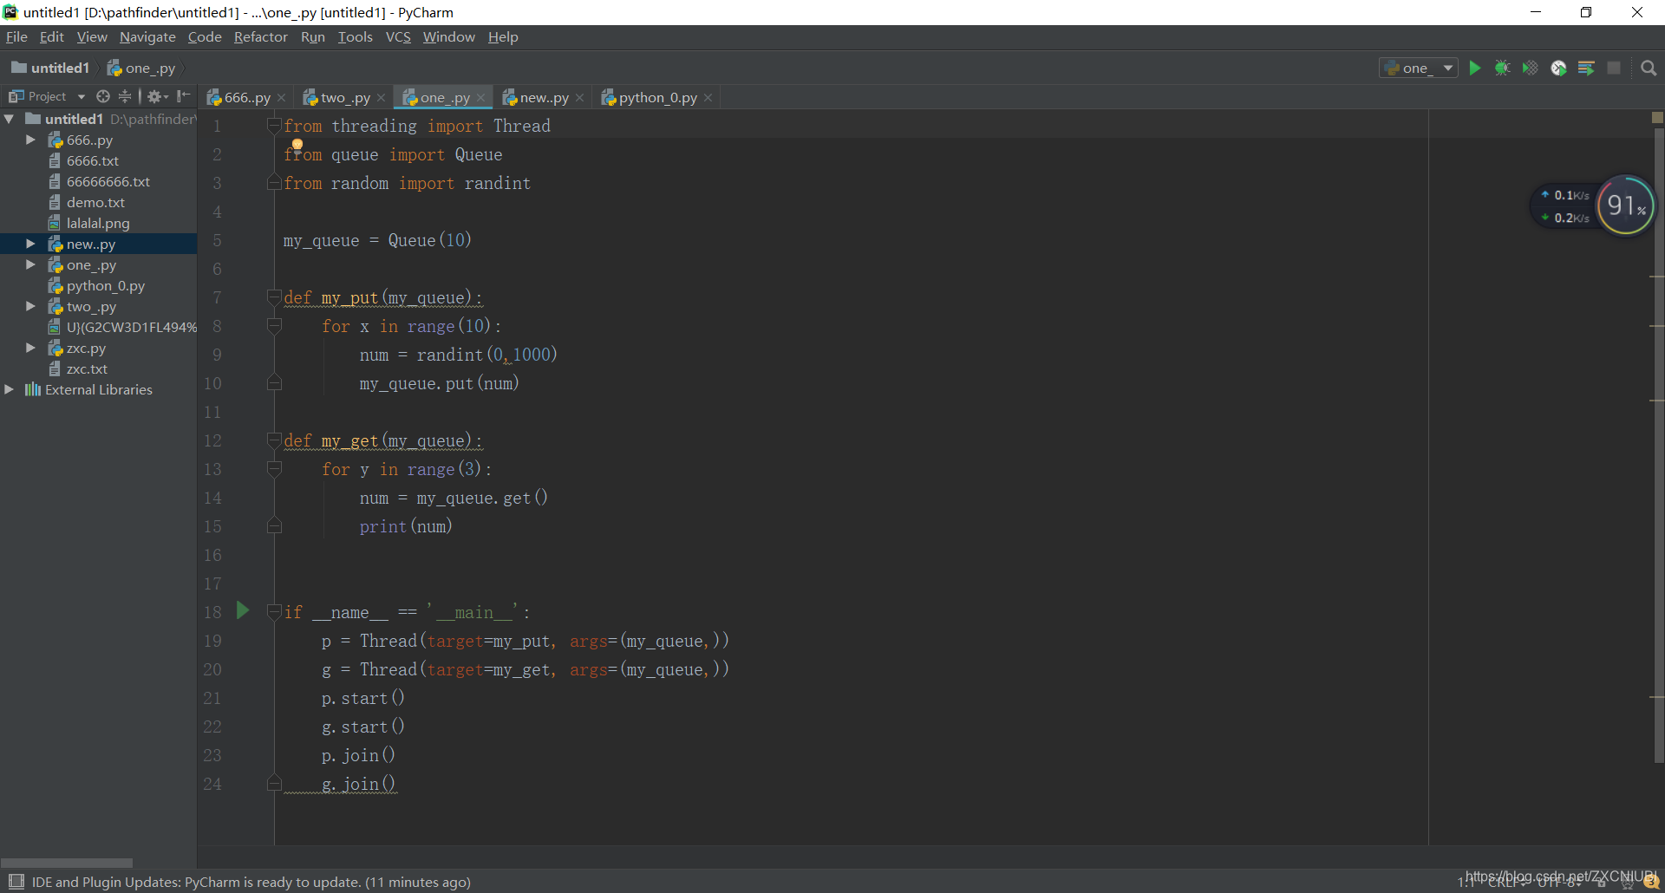
Task: Close the new..py editor tab
Action: 579,98
